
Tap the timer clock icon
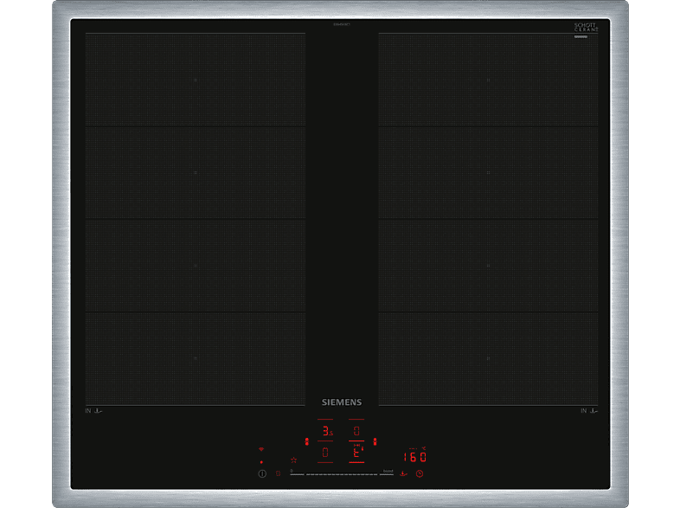coord(420,473)
